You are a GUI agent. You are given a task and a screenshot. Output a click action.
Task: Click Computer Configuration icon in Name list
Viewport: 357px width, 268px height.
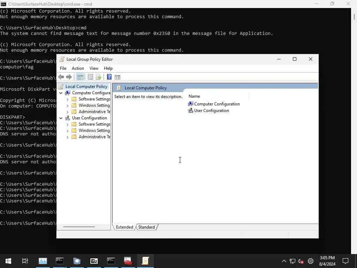[x=191, y=104]
